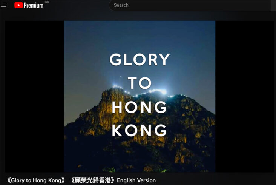Click the night sky above GLORY text
276x185 pixels.
tap(140, 36)
